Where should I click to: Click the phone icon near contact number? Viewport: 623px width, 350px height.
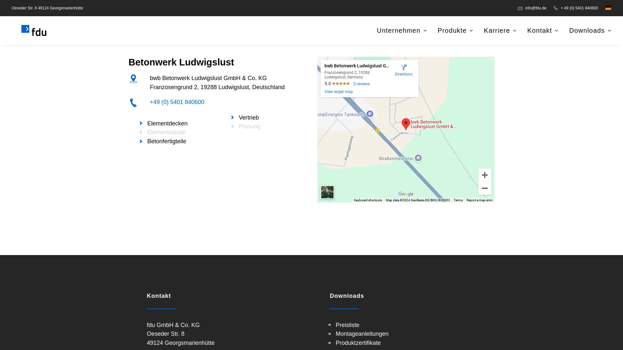(133, 102)
